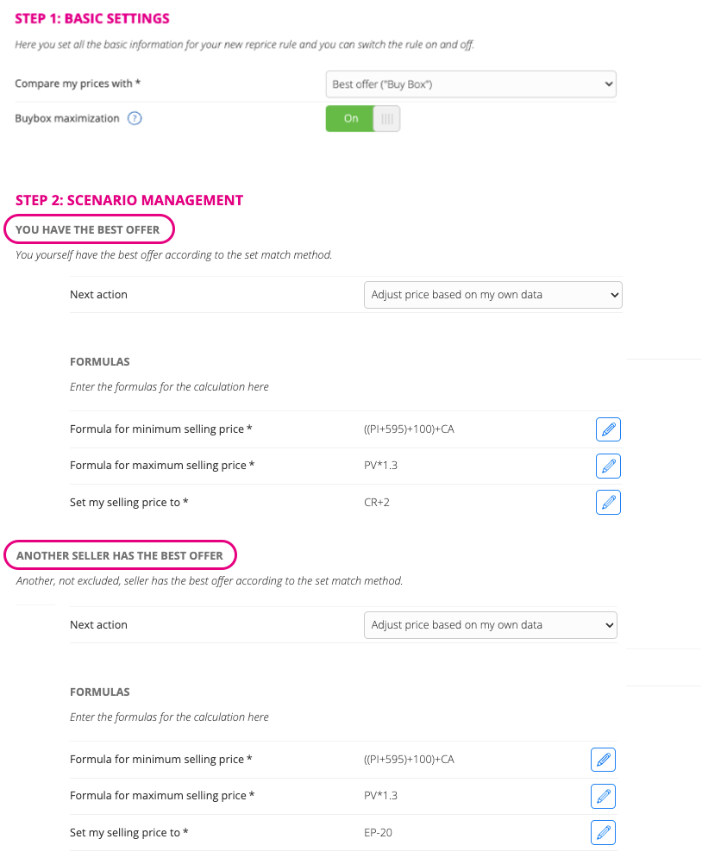
Task: Edit minimum selling price formula under best offer
Action: pyautogui.click(x=608, y=429)
